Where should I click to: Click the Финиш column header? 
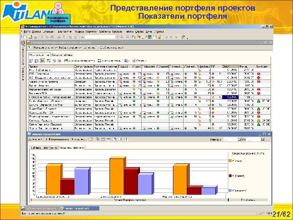247,66
